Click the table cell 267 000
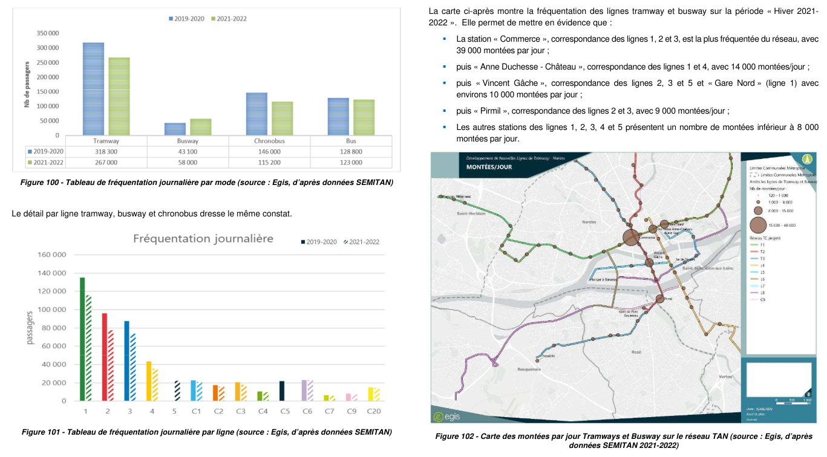This screenshot has width=827, height=457. [106, 162]
